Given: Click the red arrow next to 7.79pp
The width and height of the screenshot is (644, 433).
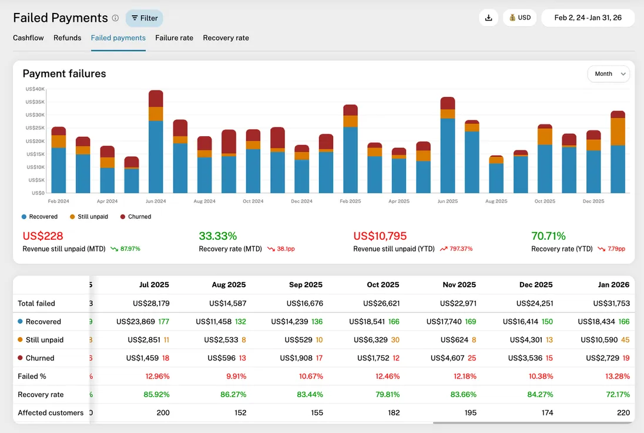Looking at the screenshot, I should [x=601, y=248].
